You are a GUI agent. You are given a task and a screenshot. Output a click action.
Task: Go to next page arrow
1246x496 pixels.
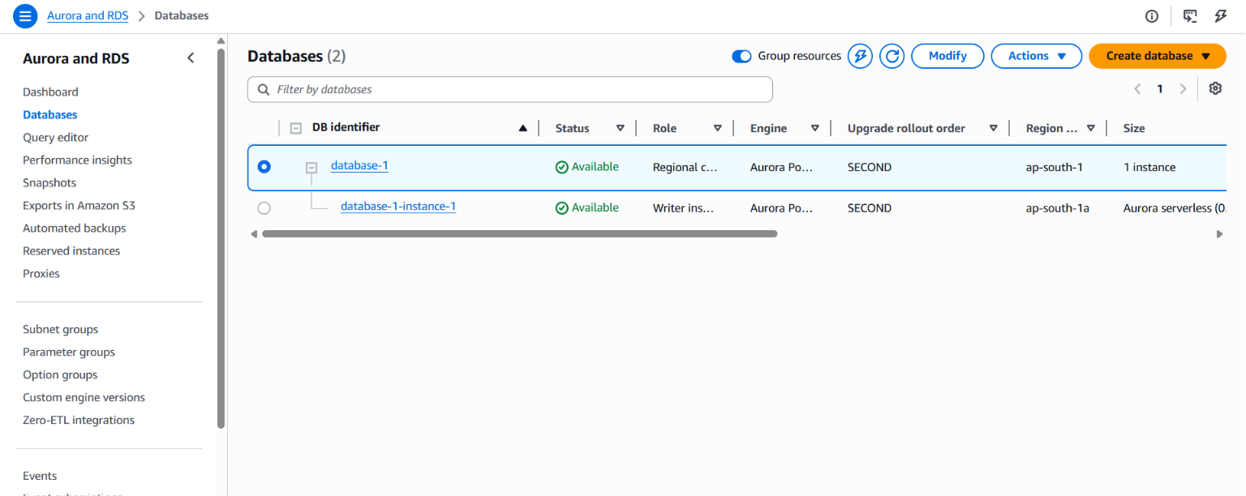click(x=1183, y=89)
